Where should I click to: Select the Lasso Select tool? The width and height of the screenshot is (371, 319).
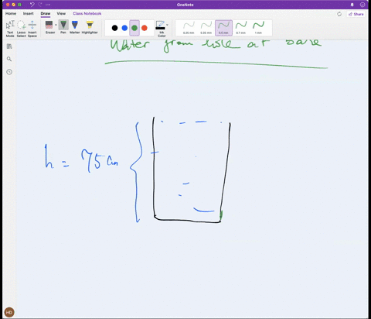click(x=21, y=29)
